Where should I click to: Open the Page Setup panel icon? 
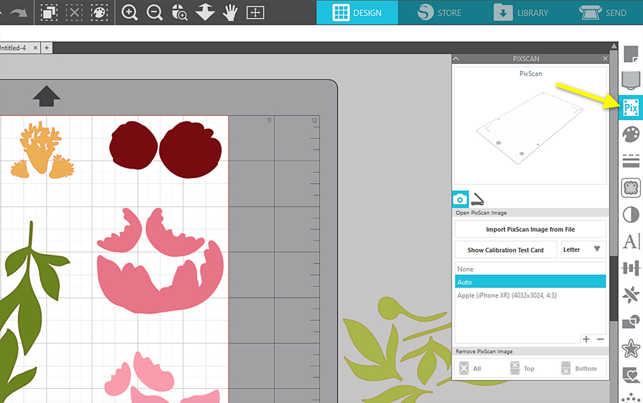[x=630, y=54]
